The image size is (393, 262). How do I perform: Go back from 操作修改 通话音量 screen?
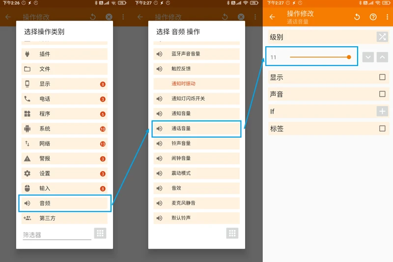coord(272,17)
